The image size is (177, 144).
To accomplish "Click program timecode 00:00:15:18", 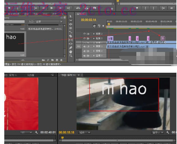I will (66, 132).
